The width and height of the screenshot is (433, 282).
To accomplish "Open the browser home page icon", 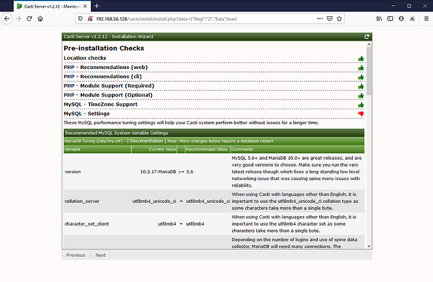I will [x=40, y=19].
